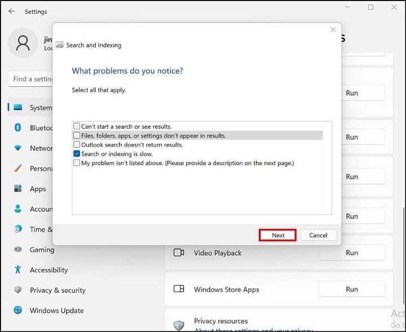Go back with the Settings back arrow

[x=11, y=11]
